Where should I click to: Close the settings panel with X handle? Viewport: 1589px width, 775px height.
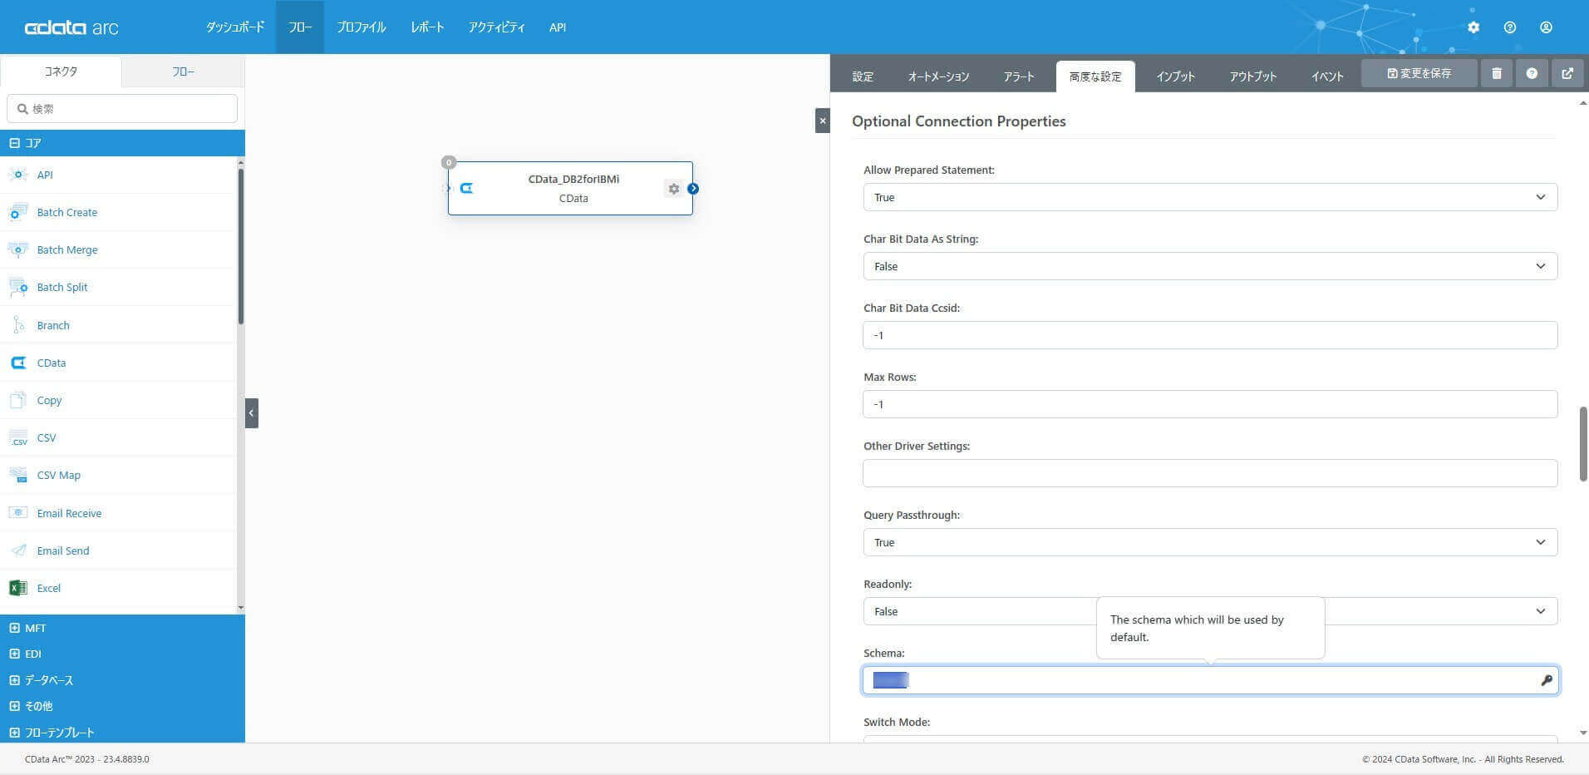click(x=822, y=121)
